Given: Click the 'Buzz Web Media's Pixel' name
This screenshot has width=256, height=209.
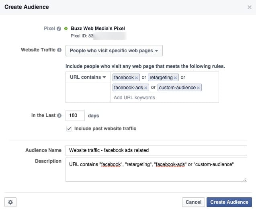Looking at the screenshot, I should click(98, 29).
